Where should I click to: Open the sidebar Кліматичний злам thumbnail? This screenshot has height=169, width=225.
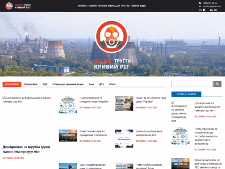coord(180,163)
